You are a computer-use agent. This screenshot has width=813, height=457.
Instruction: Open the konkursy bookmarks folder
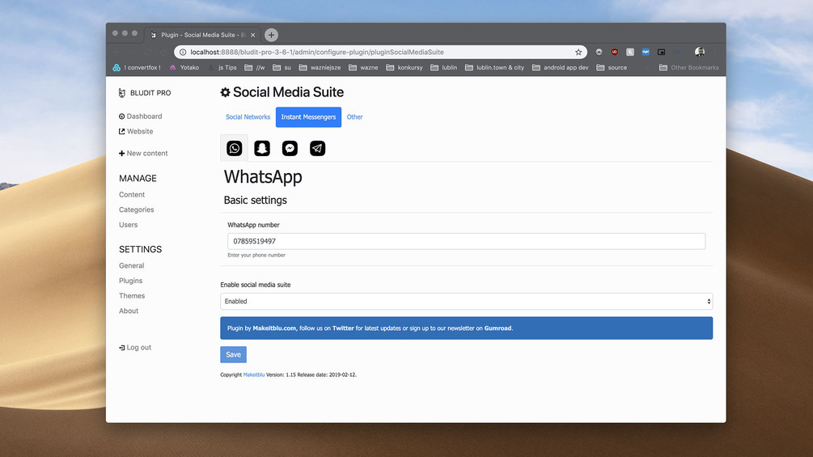pyautogui.click(x=404, y=67)
